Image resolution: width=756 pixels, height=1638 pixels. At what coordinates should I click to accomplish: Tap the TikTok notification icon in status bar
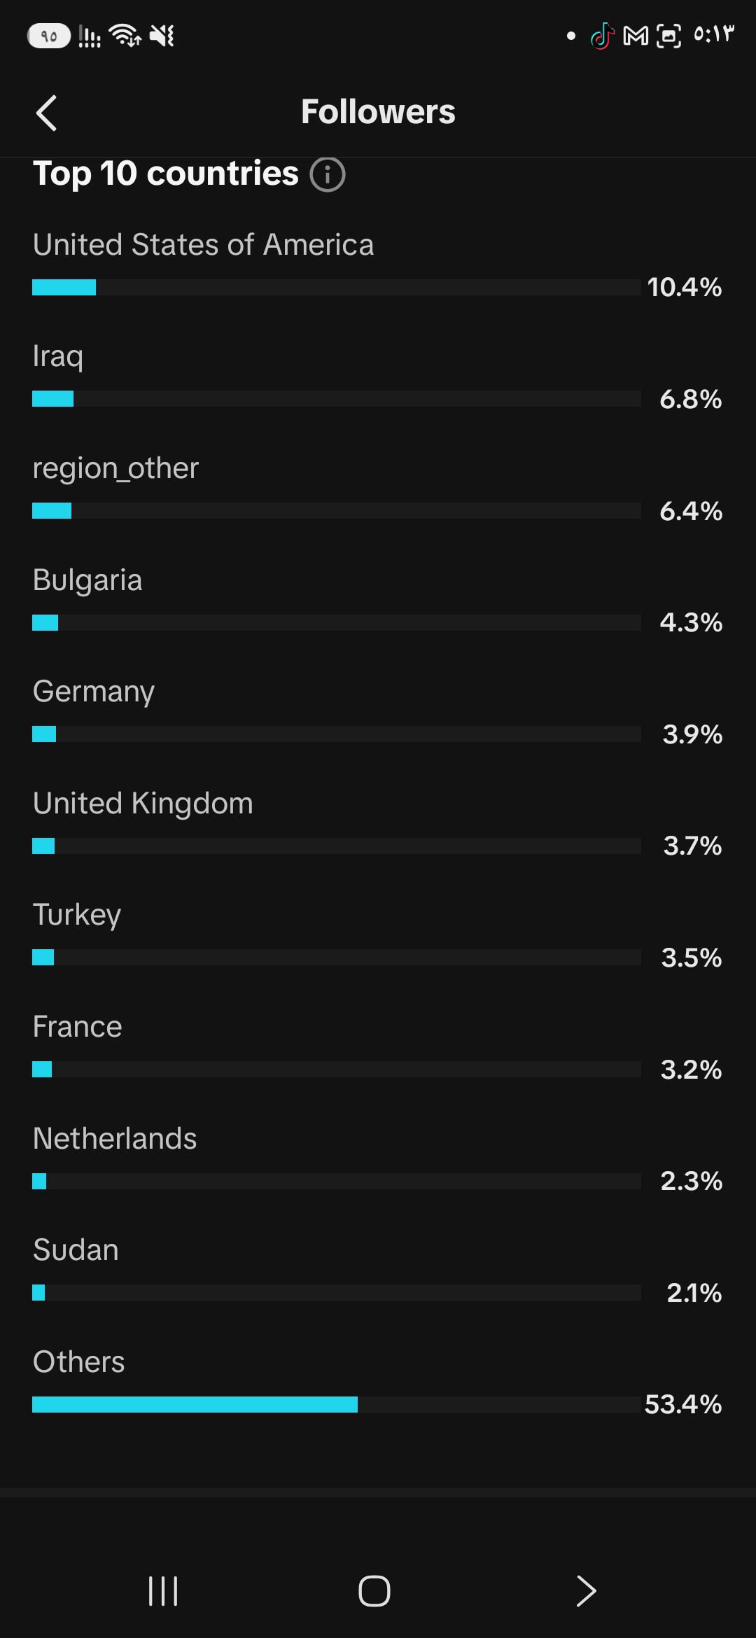(x=602, y=36)
